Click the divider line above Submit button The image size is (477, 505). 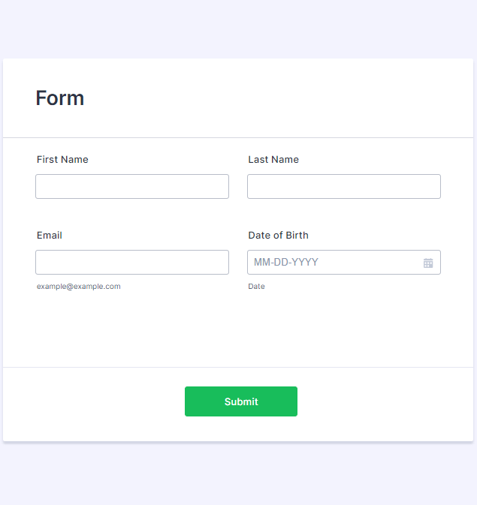coord(238,367)
